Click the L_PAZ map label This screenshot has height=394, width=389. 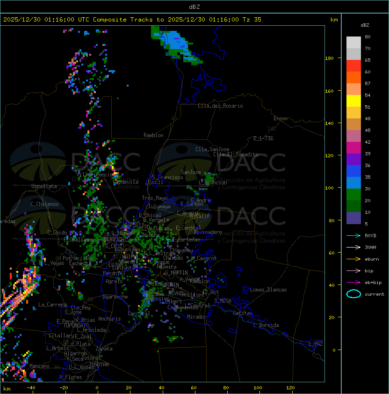coord(316,344)
